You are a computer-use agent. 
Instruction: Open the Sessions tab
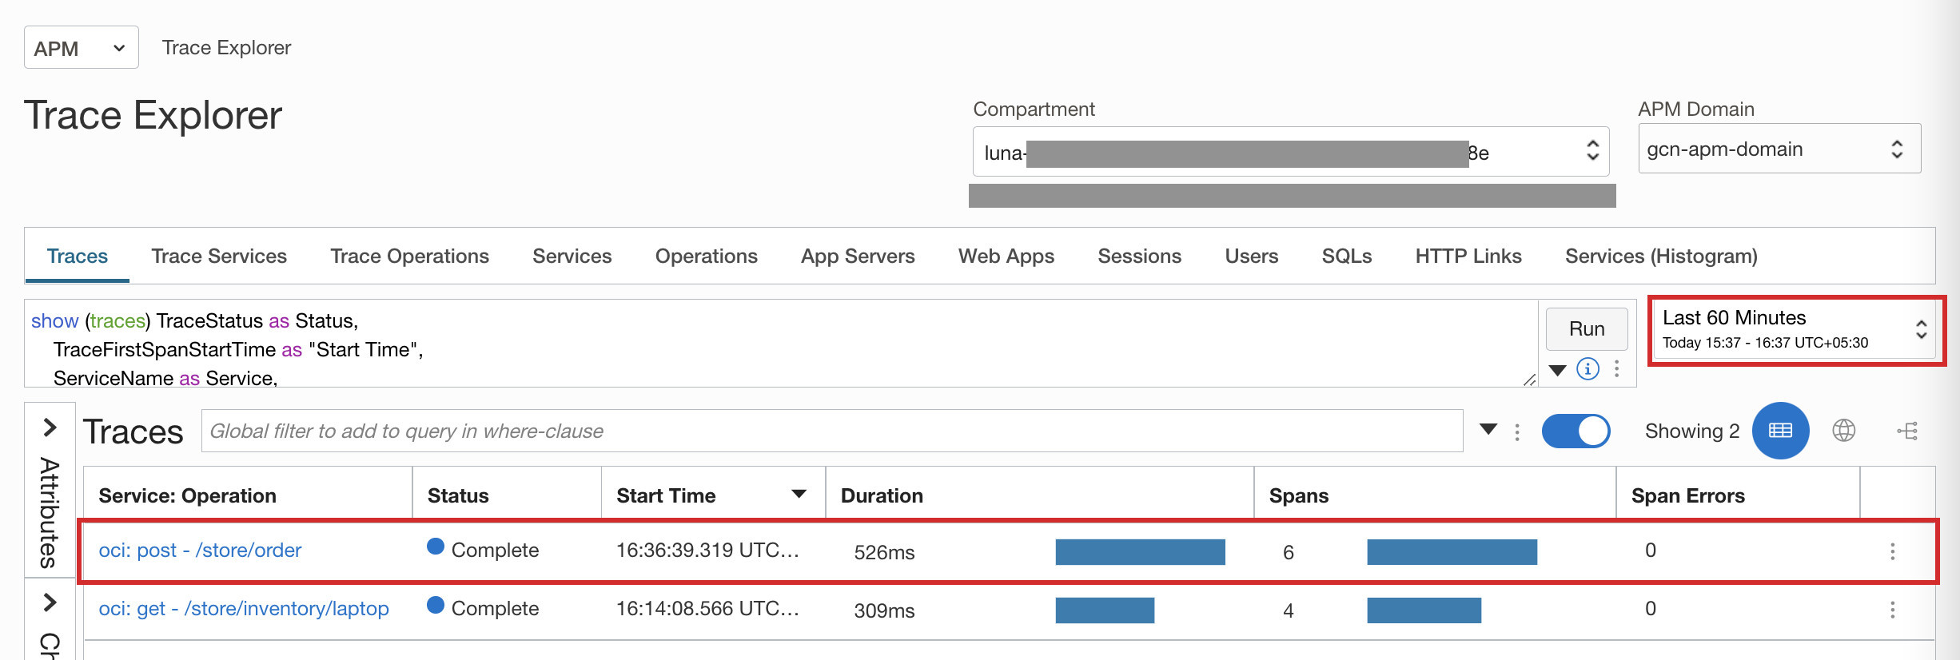(x=1139, y=256)
